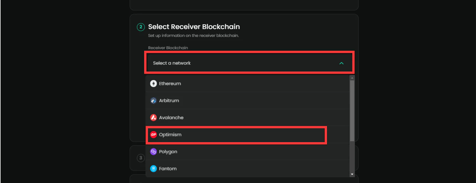This screenshot has width=476, height=183.
Task: Pick the Fantom network entry
Action: point(247,169)
